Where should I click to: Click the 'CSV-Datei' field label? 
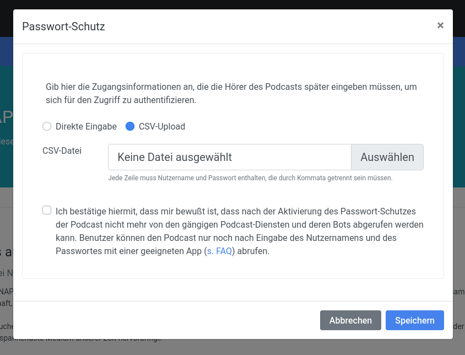point(62,150)
